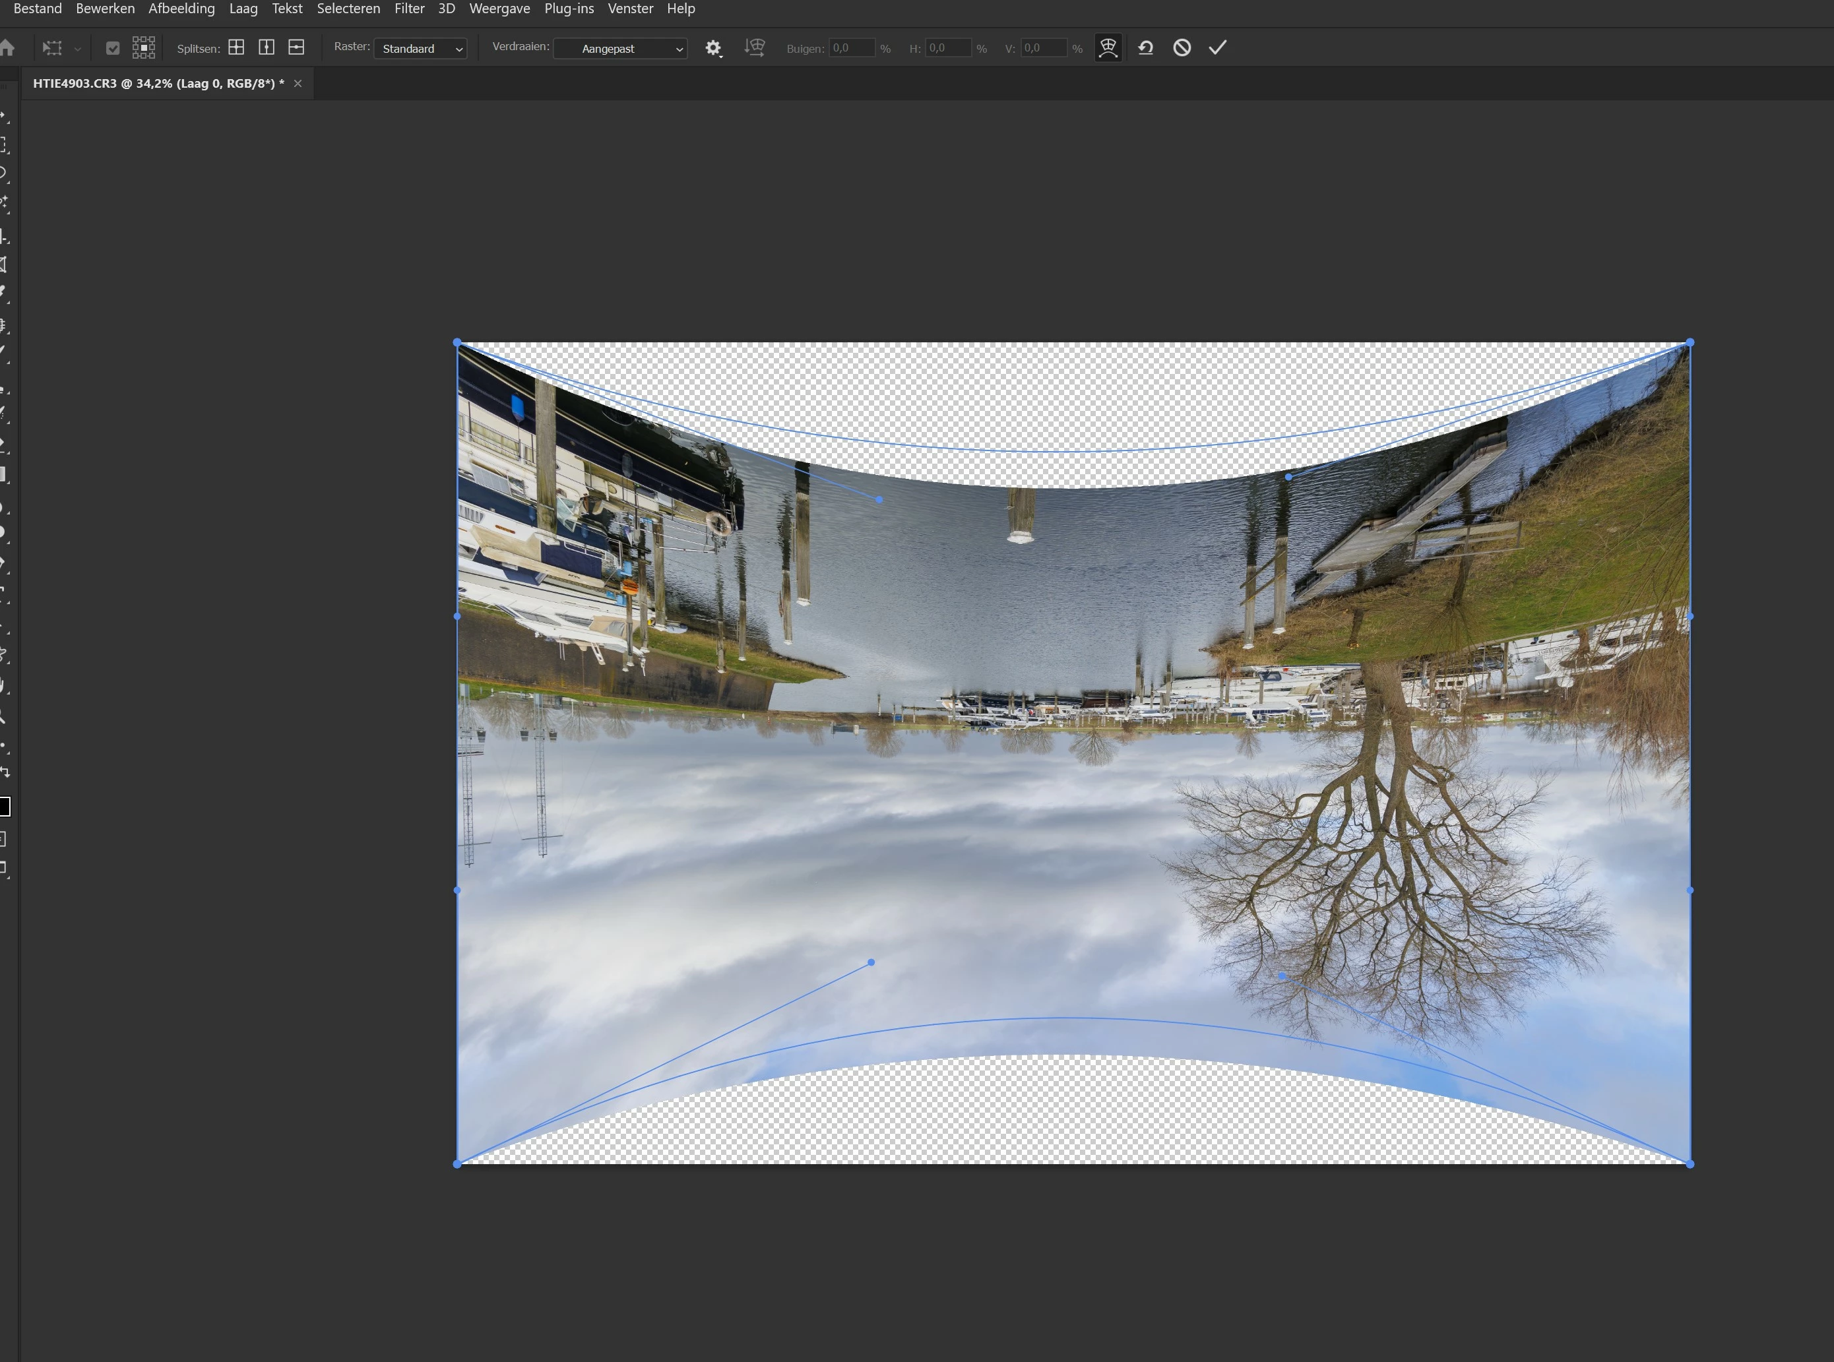
Task: Click the horizontal warp split icon
Action: point(296,47)
